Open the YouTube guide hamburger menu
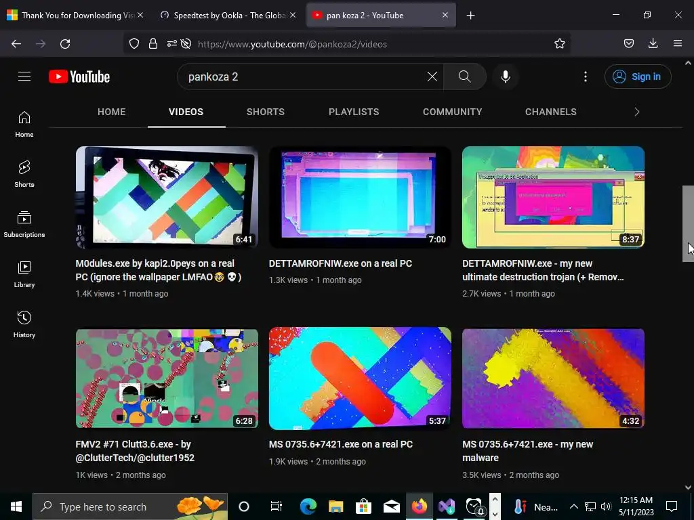694x520 pixels. (x=24, y=77)
